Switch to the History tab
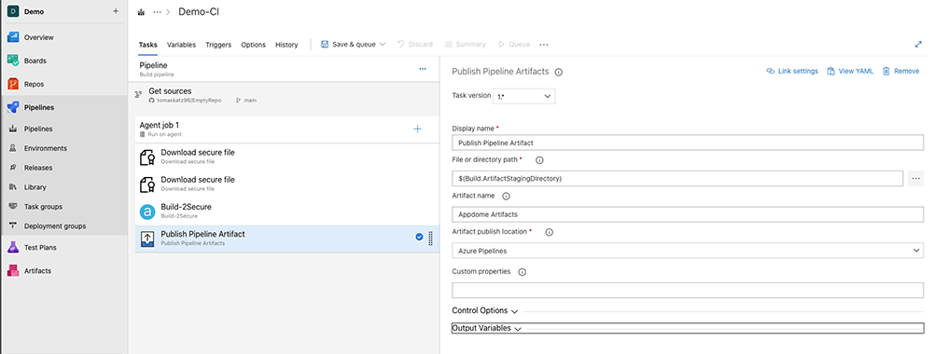The height and width of the screenshot is (354, 933). (x=286, y=45)
